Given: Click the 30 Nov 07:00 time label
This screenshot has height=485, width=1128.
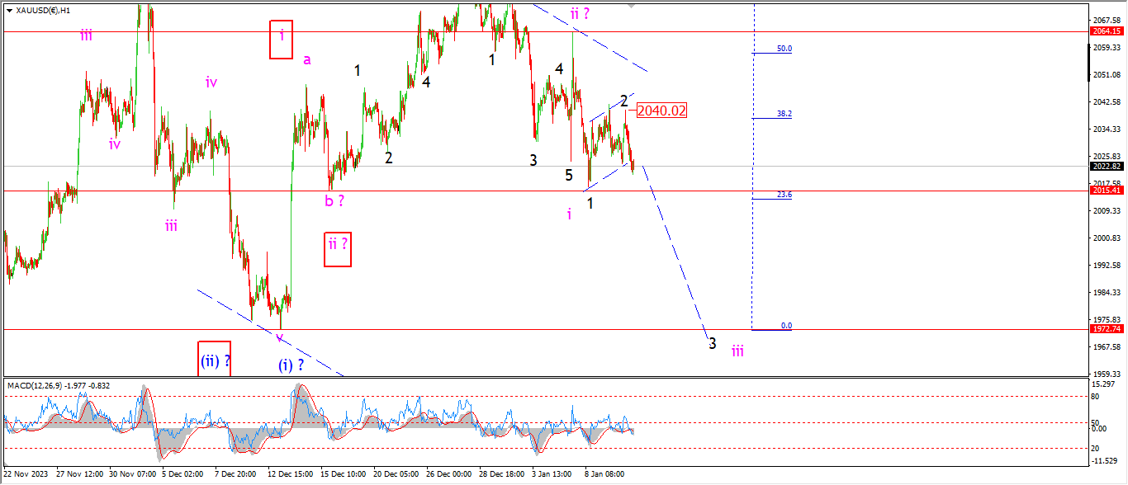Looking at the screenshot, I should point(133,474).
